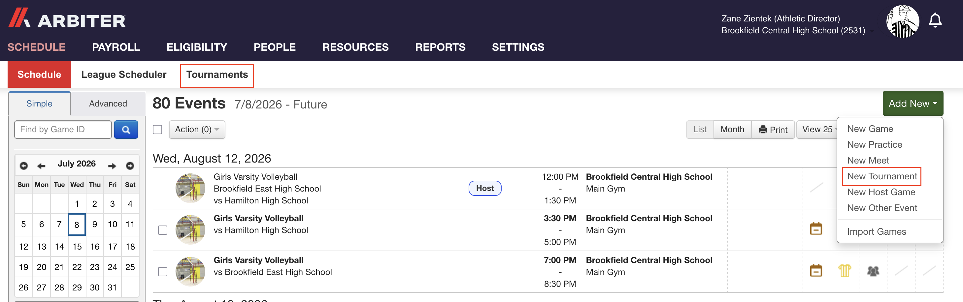
Task: Open the View 25 dropdown
Action: tap(817, 130)
